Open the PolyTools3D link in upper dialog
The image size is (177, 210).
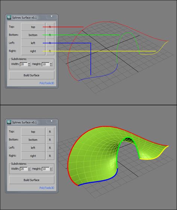[47, 83]
